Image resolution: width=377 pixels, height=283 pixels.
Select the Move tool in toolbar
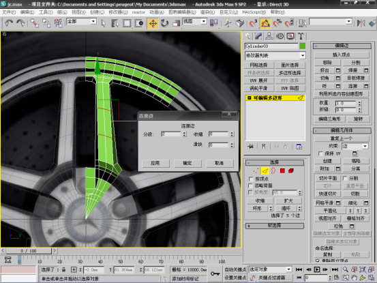point(153,23)
